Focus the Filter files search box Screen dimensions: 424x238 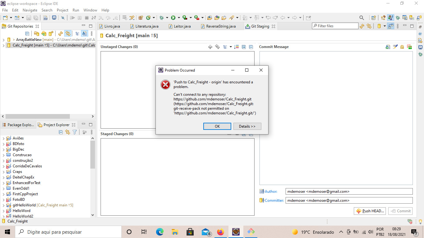(x=335, y=26)
